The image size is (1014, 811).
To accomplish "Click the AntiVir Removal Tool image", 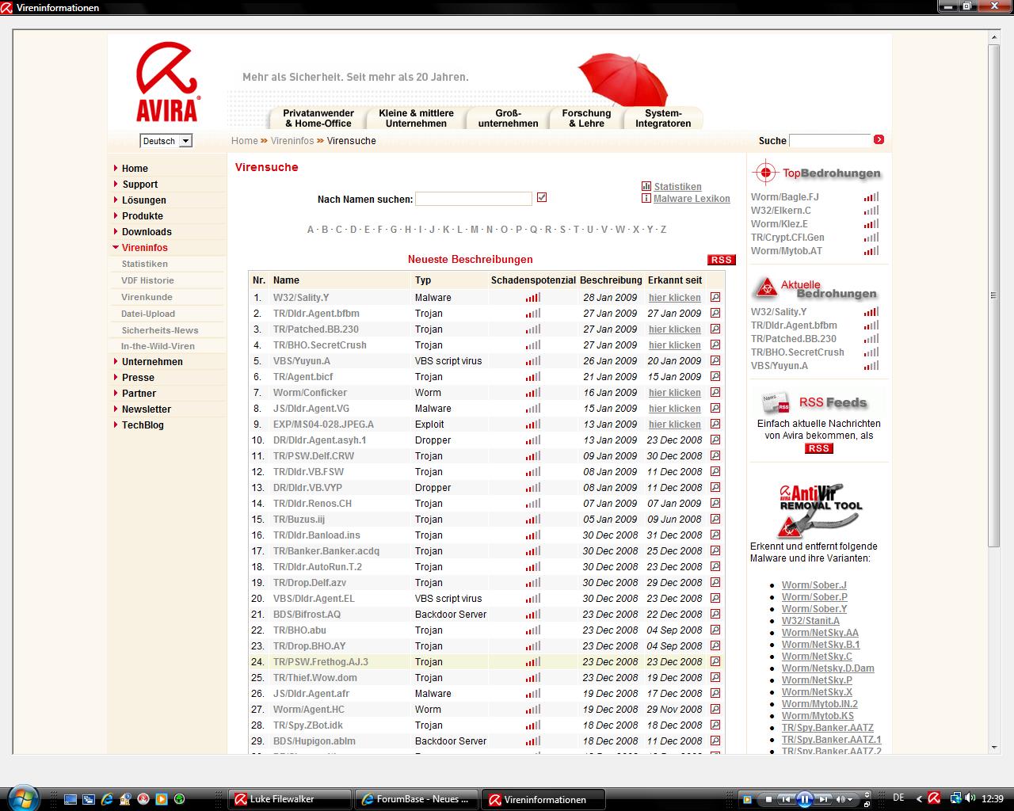I will pyautogui.click(x=819, y=511).
